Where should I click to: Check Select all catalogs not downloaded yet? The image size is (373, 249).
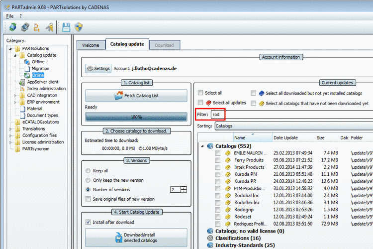click(253, 103)
